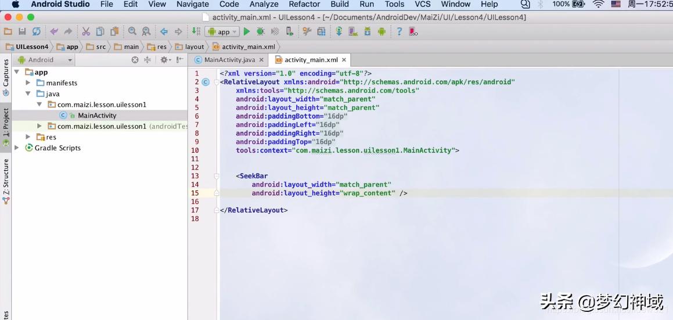Click the Debug app bug icon
673x320 pixels.
coord(261,32)
